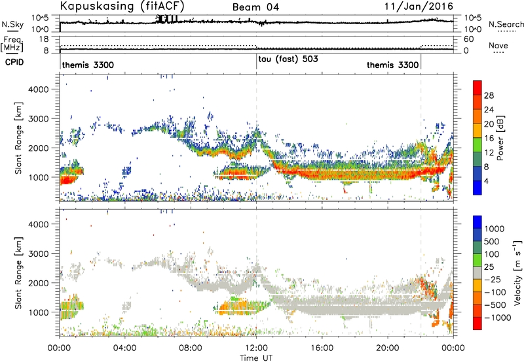Click the '2000' range tick of the velocity panel
This screenshot has height=362, width=524.
pyautogui.click(x=38, y=283)
